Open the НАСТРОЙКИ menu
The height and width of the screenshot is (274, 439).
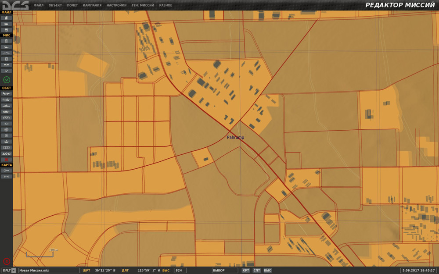pyautogui.click(x=117, y=5)
